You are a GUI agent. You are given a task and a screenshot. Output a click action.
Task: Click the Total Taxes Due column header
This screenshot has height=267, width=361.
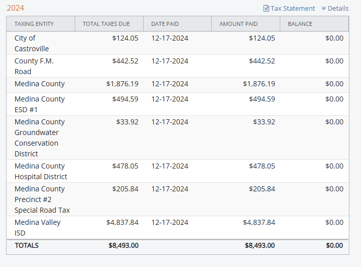pos(106,24)
